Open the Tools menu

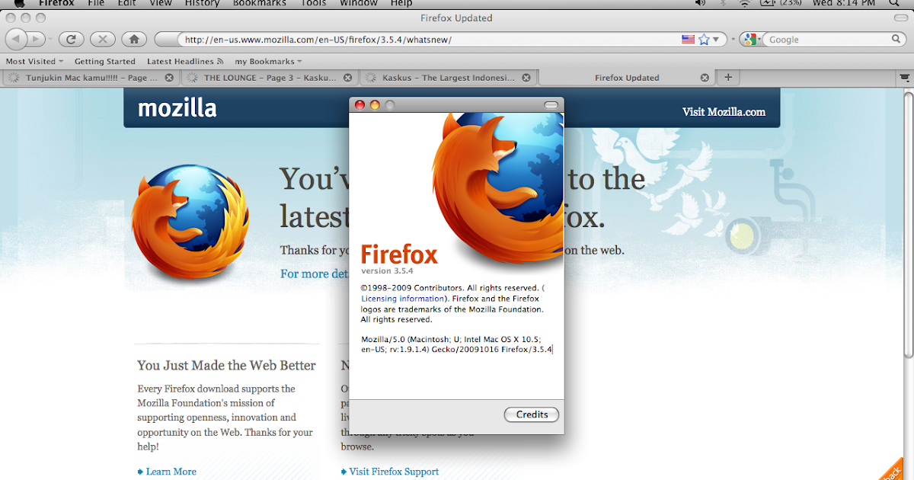pos(313,3)
